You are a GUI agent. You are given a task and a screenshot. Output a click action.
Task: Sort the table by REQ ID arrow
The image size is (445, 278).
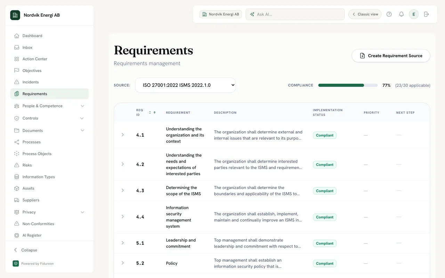154,113
